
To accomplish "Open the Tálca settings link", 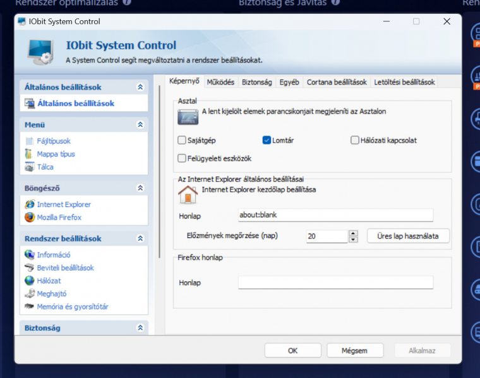I will 45,167.
